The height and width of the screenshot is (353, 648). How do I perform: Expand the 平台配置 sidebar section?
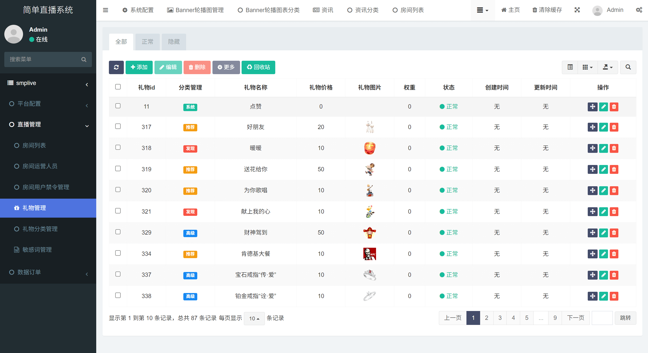(x=48, y=103)
